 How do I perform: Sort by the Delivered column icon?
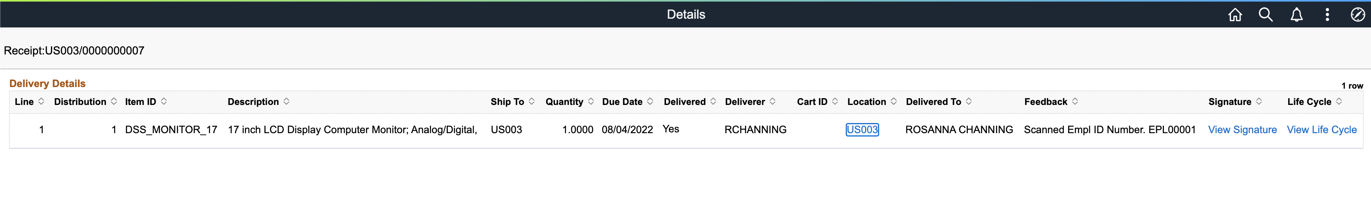[713, 101]
